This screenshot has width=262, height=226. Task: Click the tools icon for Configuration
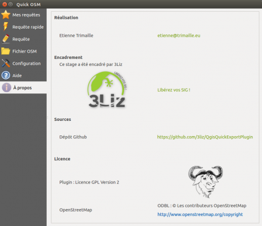click(6, 63)
